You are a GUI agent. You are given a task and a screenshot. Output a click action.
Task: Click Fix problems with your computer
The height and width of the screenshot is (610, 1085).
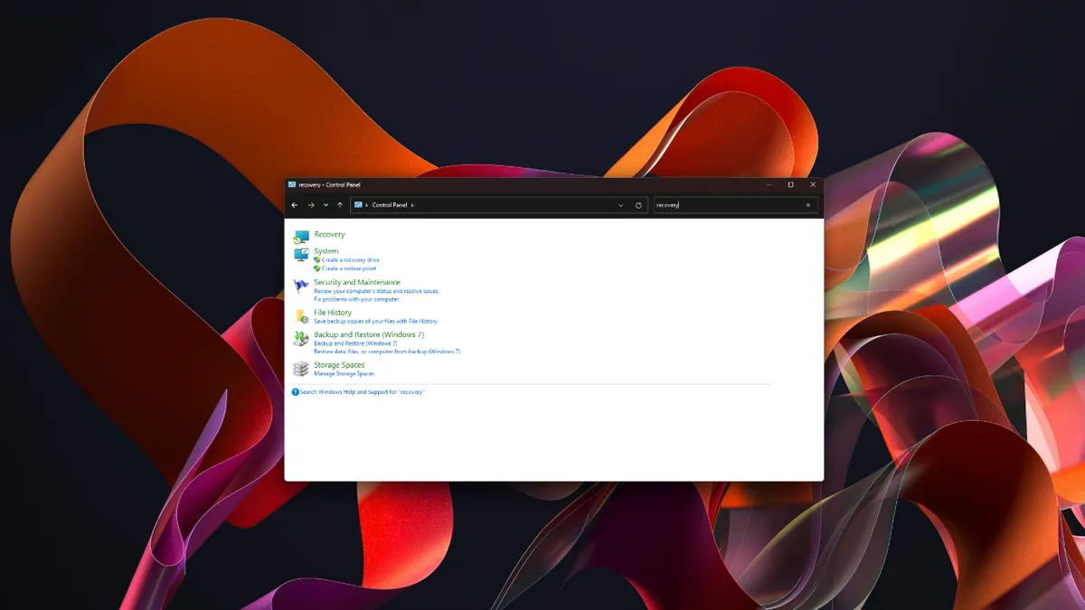pyautogui.click(x=356, y=299)
